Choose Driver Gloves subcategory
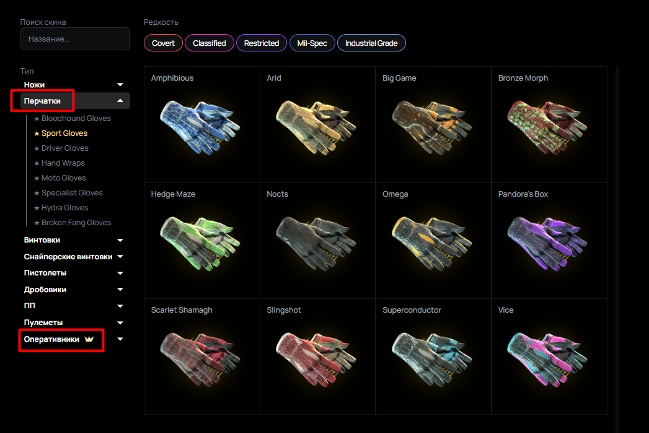 (61, 148)
